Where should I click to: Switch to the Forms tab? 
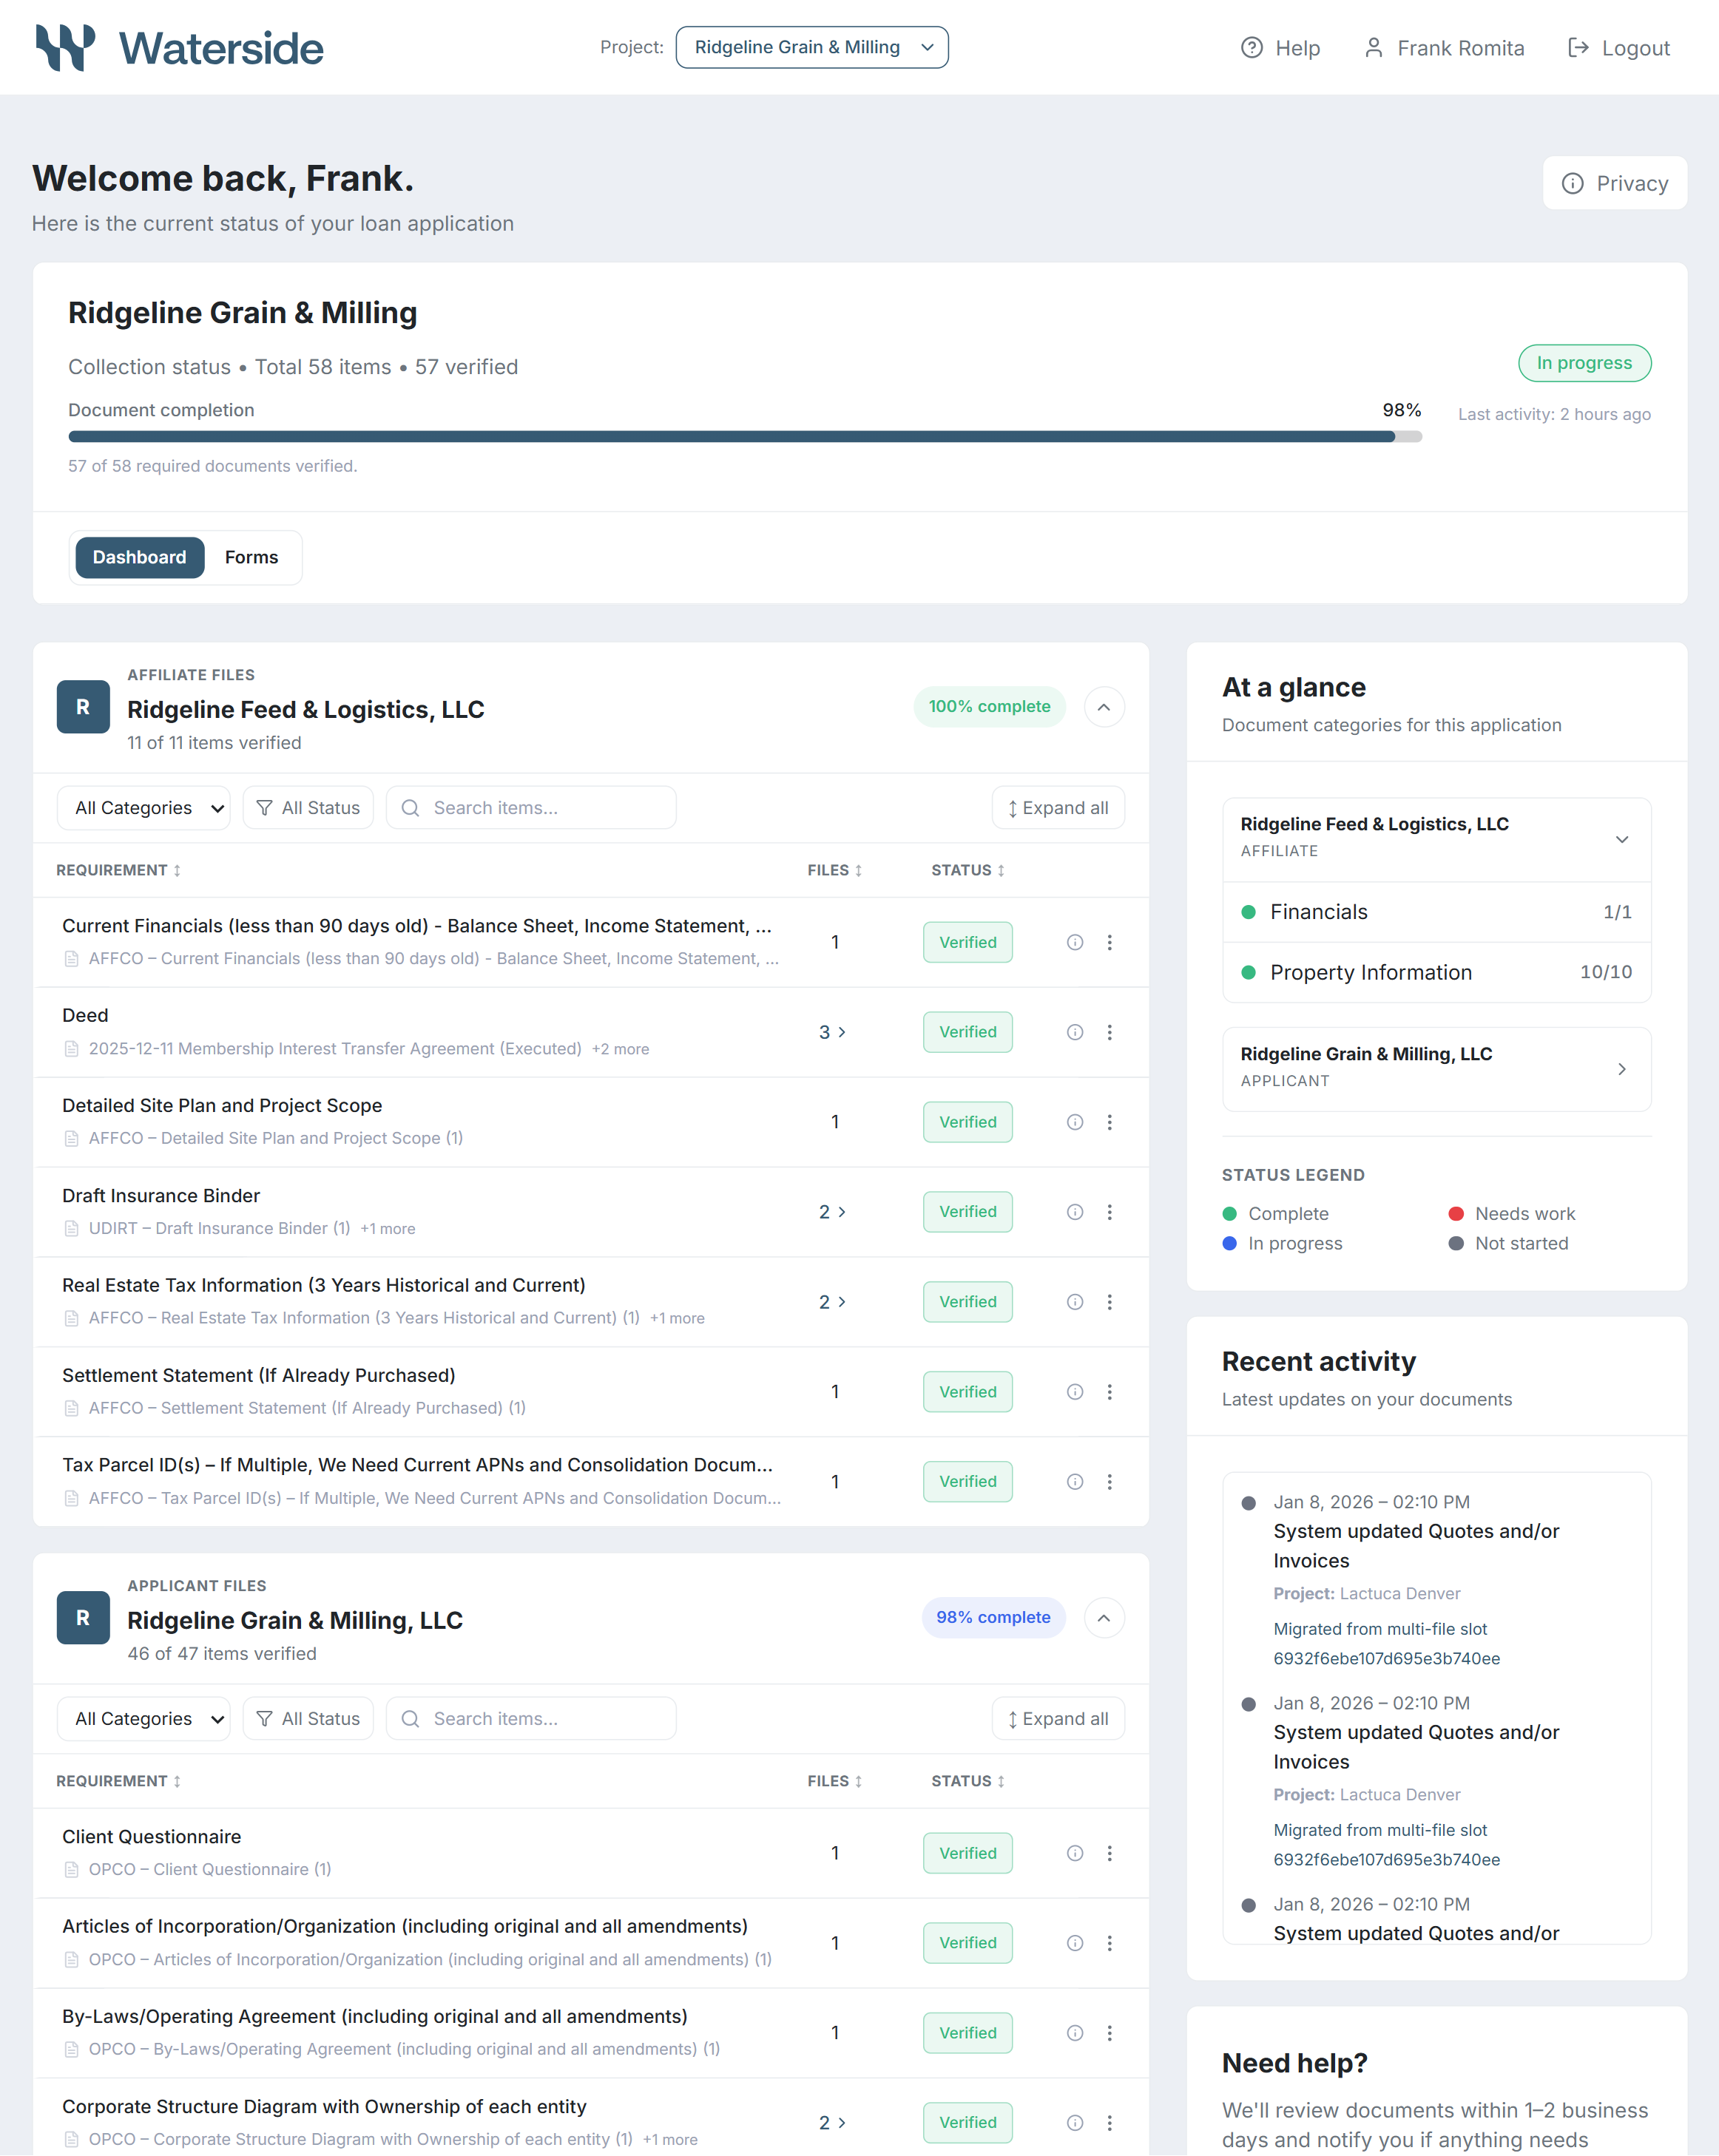click(x=251, y=557)
